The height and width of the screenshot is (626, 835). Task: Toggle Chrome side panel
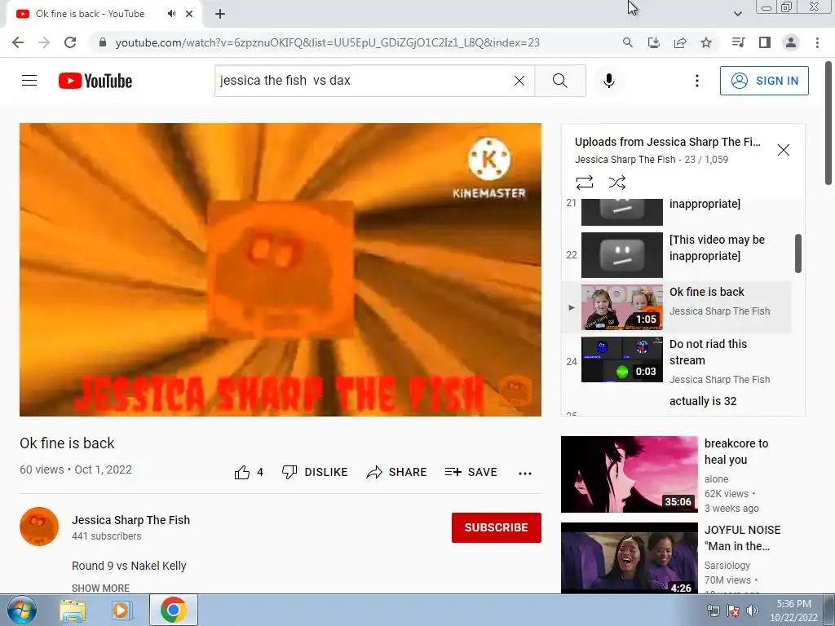click(x=765, y=42)
